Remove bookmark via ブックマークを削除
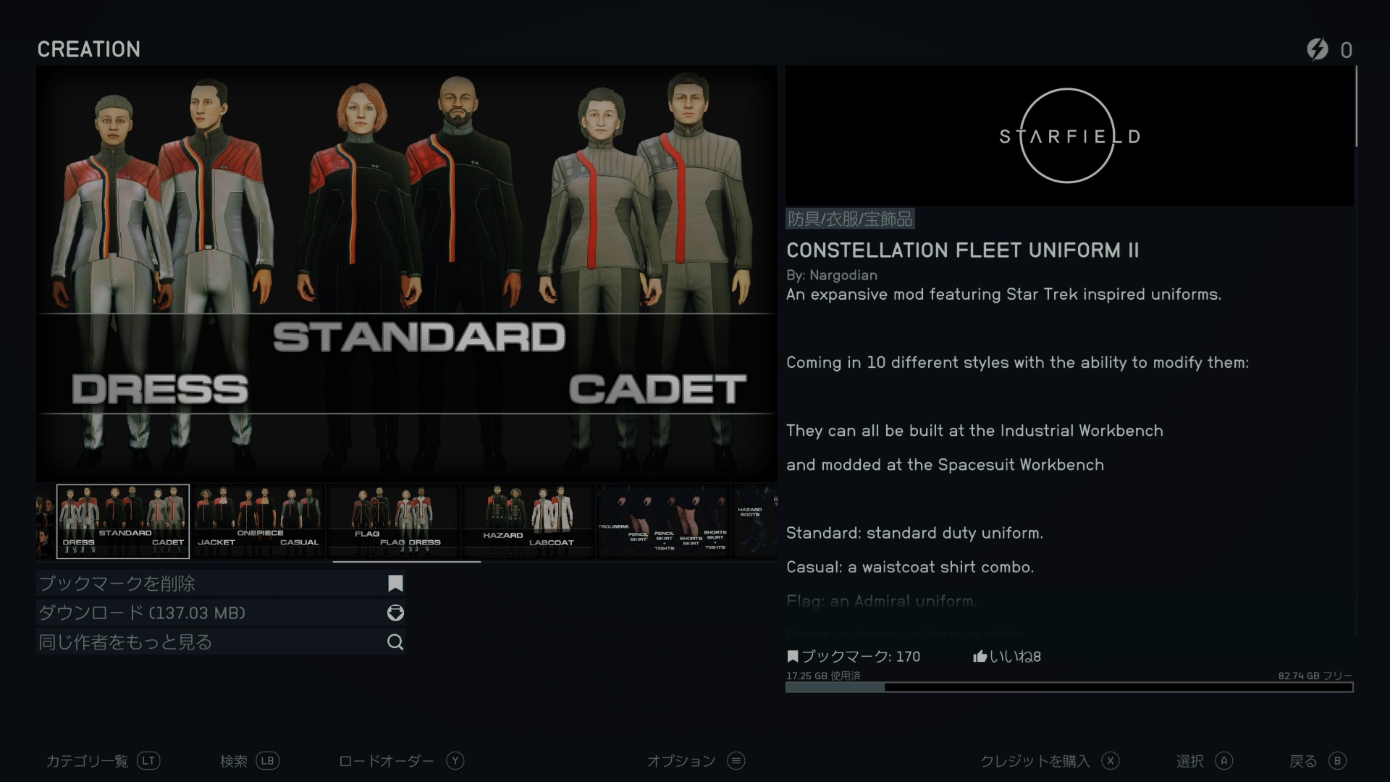Image resolution: width=1390 pixels, height=782 pixels. tap(221, 584)
